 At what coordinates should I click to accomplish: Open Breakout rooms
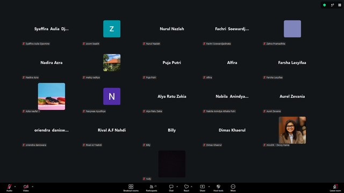click(131, 188)
